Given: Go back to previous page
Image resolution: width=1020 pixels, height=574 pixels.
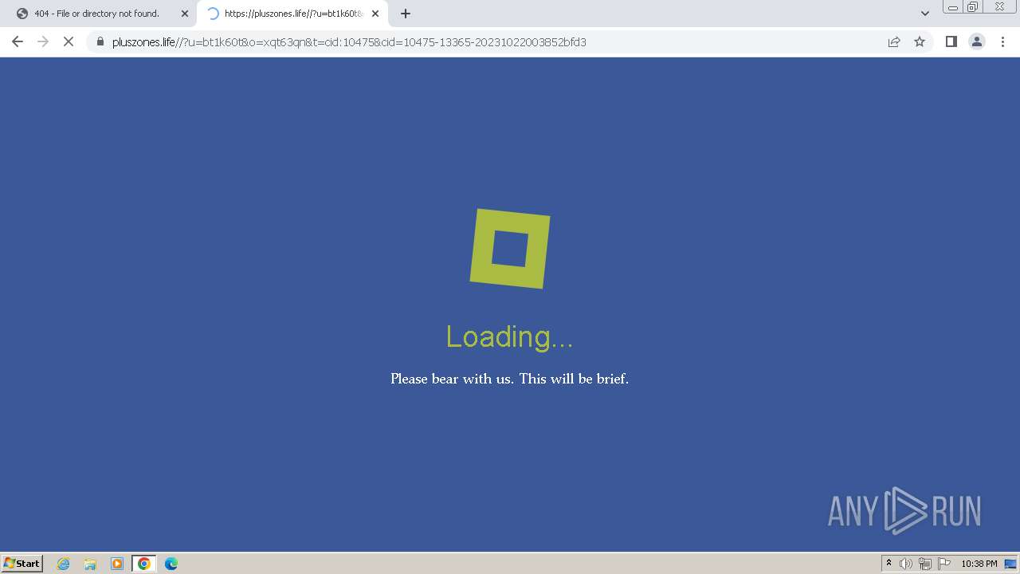Looking at the screenshot, I should click(x=18, y=41).
